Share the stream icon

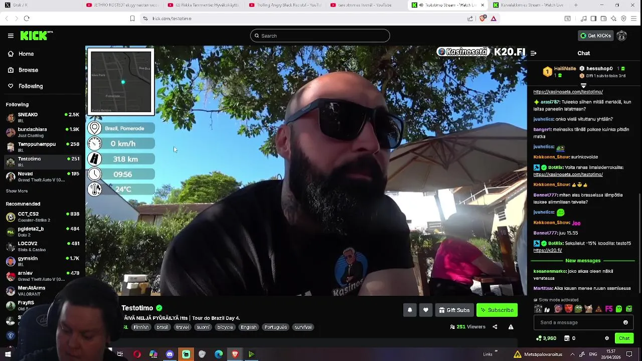(x=495, y=327)
